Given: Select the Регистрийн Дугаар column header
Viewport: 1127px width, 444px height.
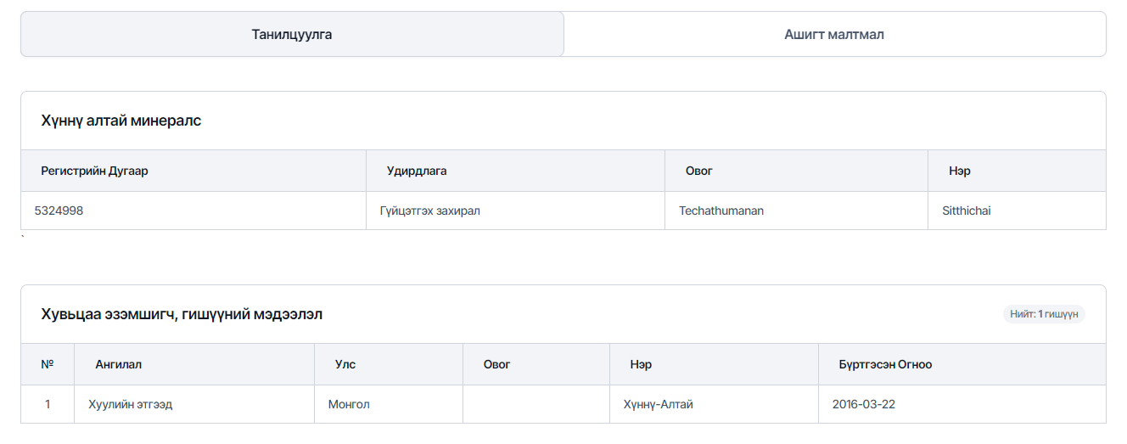Looking at the screenshot, I should 193,171.
